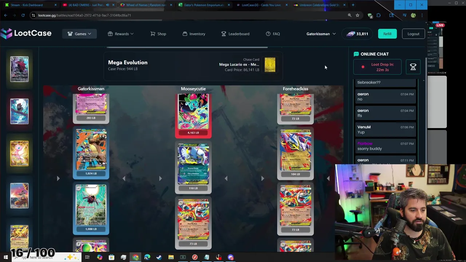
Task: Click the LootCase logo
Action: click(x=26, y=33)
